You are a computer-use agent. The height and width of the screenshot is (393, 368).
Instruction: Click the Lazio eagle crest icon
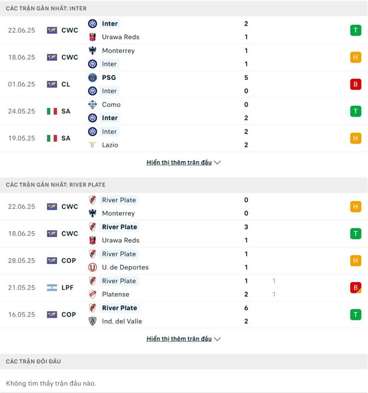[x=92, y=145]
